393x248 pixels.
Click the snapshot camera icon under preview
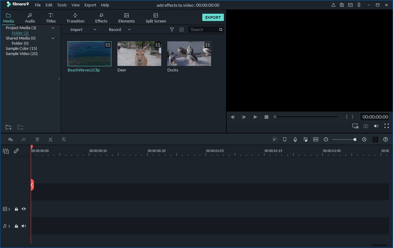366,126
